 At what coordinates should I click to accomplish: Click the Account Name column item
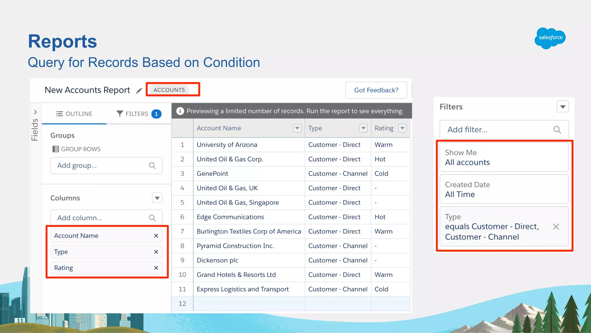[x=106, y=236]
